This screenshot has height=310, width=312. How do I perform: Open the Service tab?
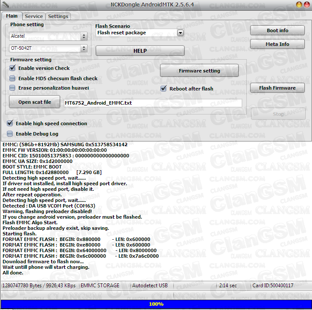pos(33,16)
